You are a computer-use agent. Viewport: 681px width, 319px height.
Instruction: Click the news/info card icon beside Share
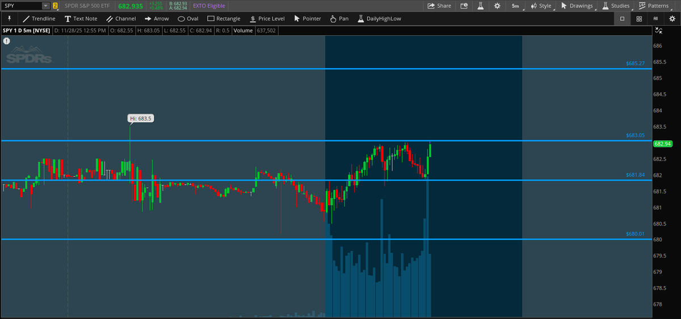tap(464, 6)
